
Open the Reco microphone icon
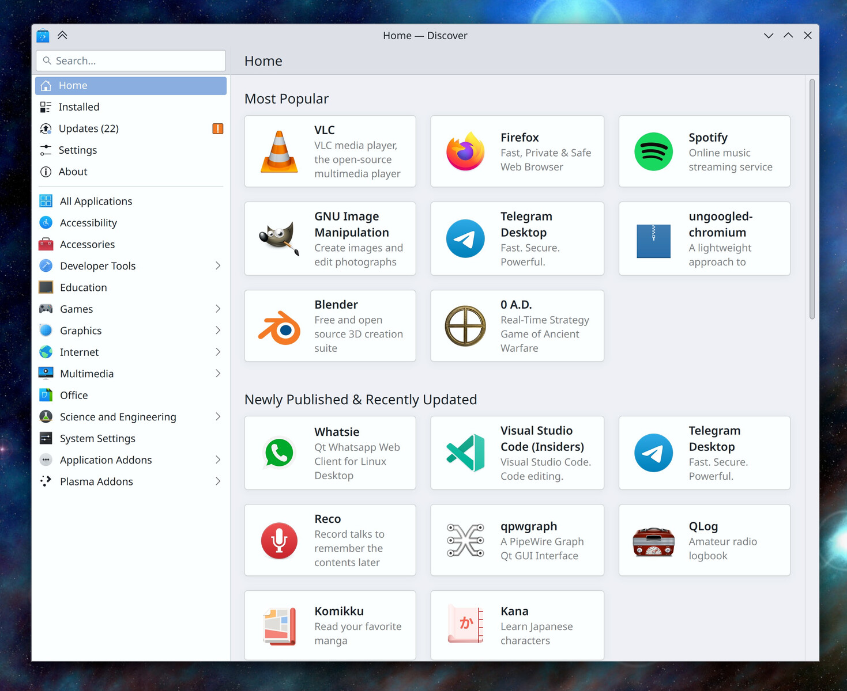coord(279,541)
